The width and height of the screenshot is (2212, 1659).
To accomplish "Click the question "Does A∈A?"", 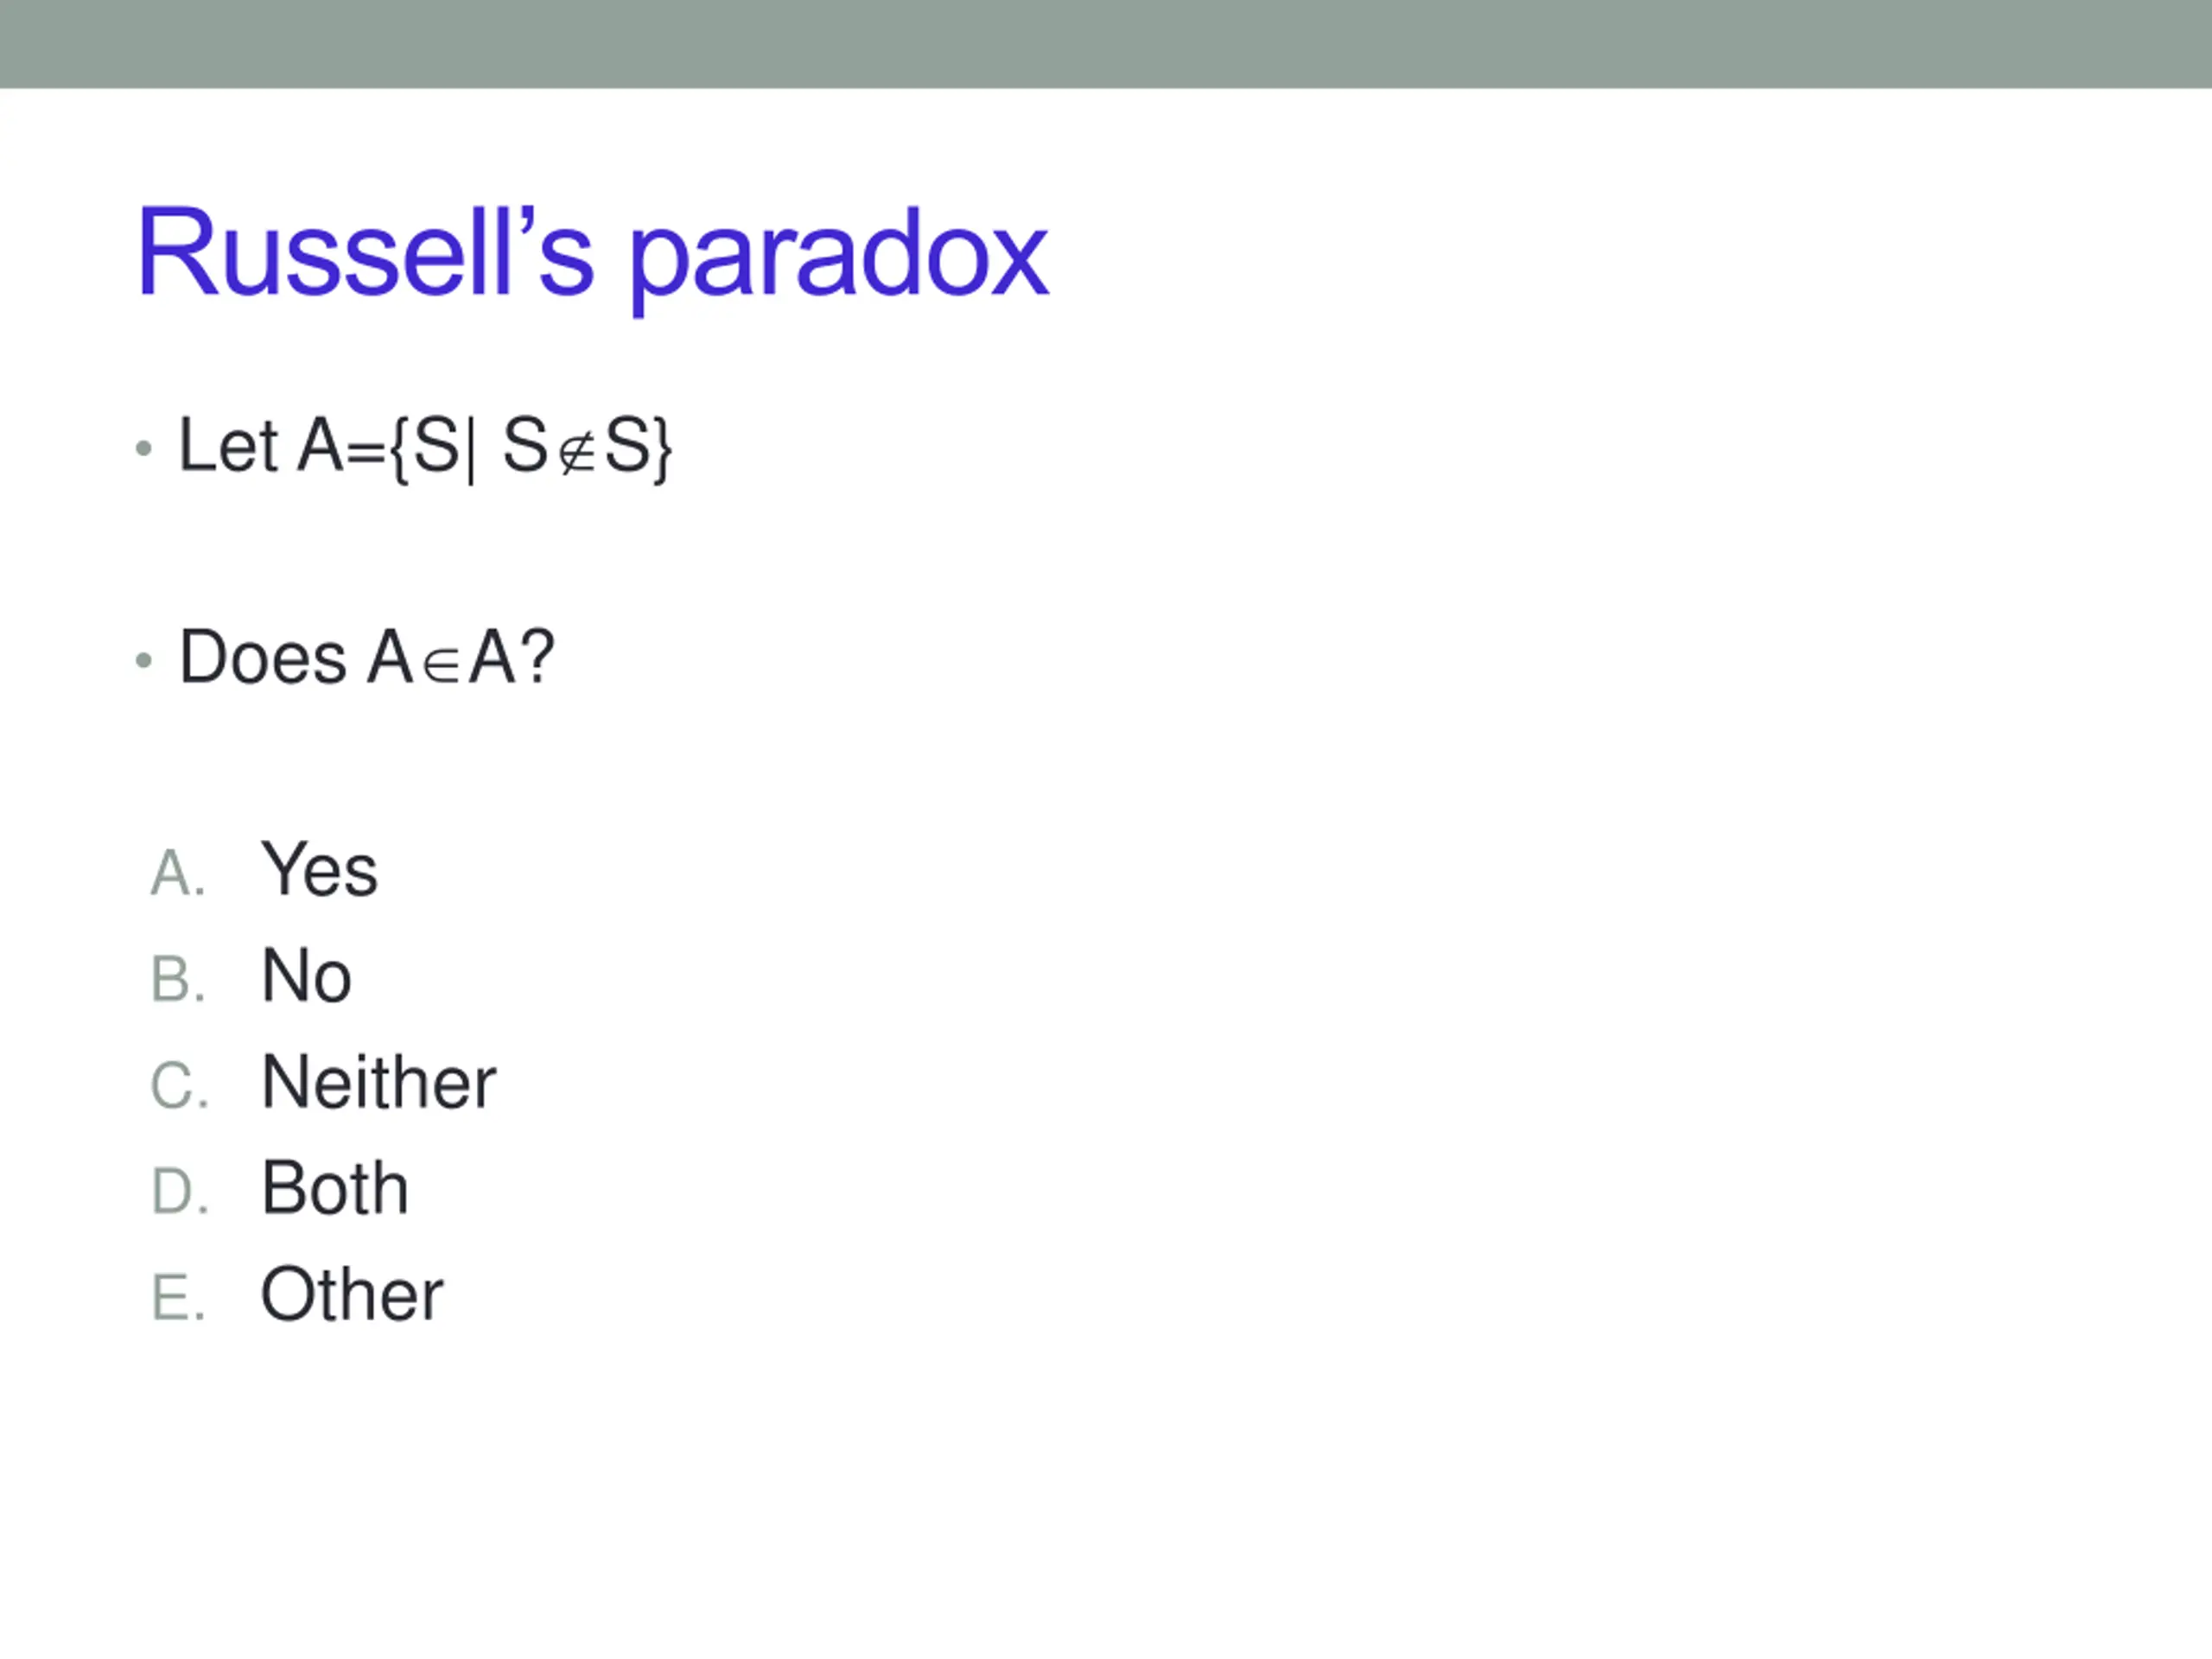I will 366,658.
